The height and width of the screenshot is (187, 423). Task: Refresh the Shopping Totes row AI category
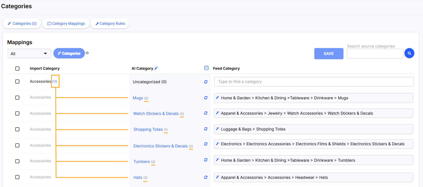coord(206,129)
